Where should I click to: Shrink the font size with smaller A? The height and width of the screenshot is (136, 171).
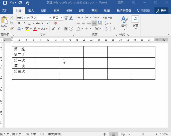[x=59, y=29]
